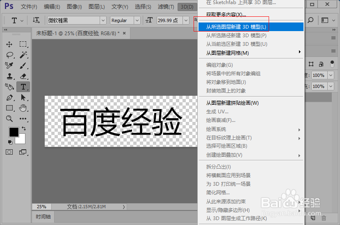
Task: Select the Eyedropper tool
Action: [9, 65]
